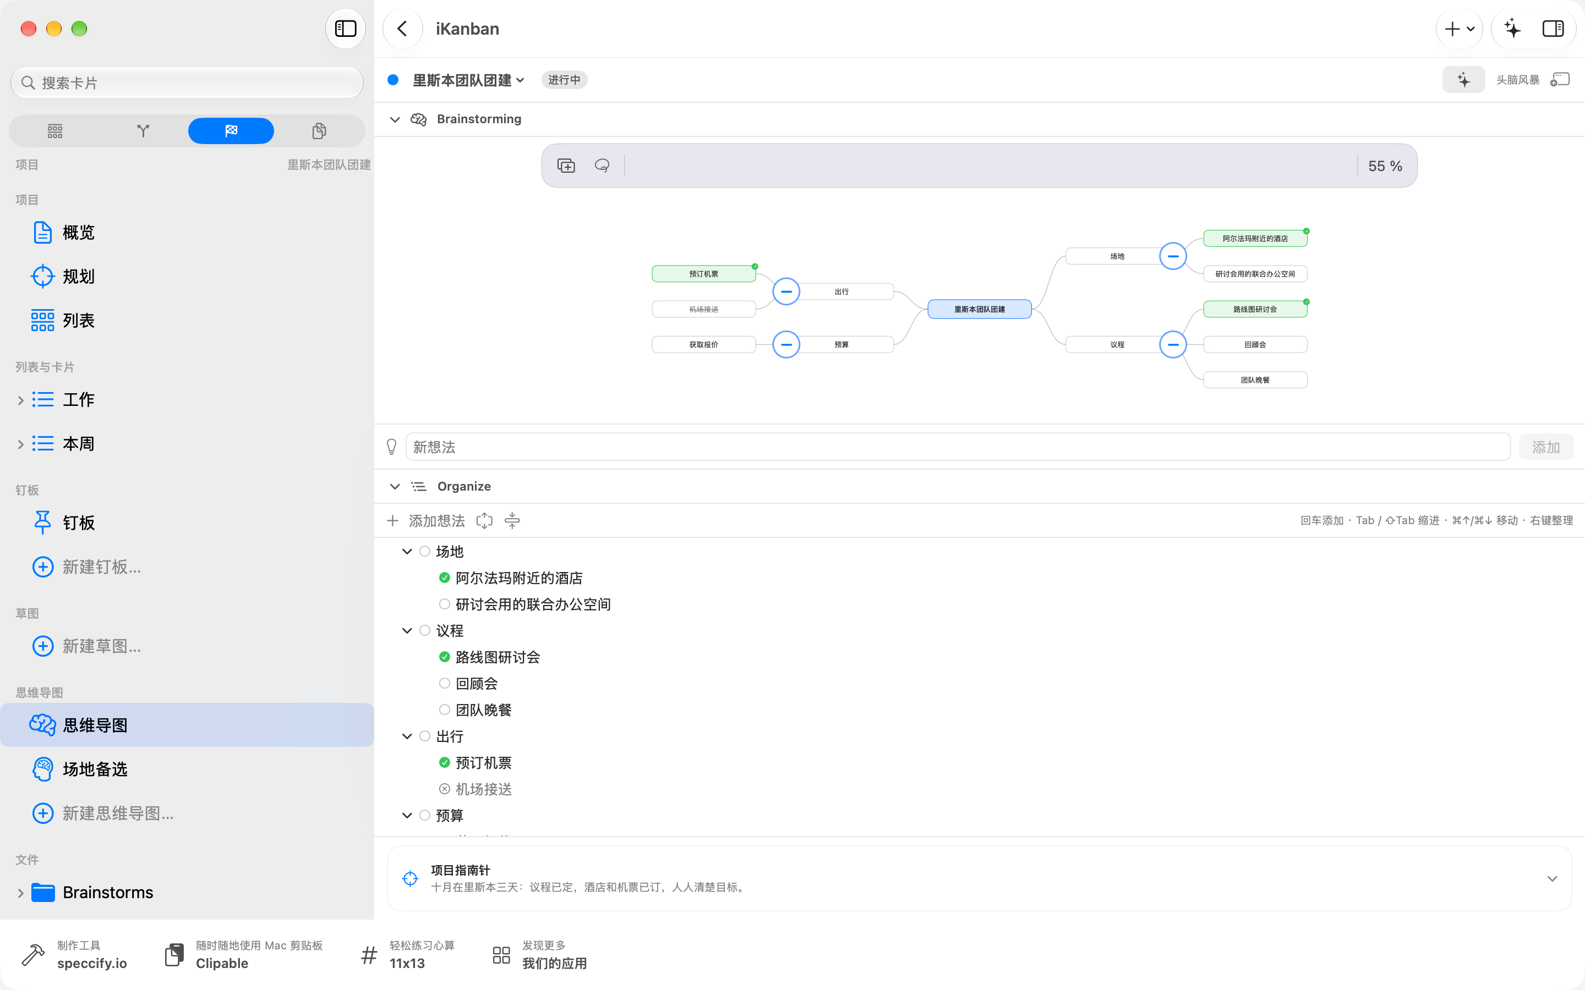Check 研讨会用的联合办公空间 circle
Screen dimensions: 1585x990
tap(444, 604)
